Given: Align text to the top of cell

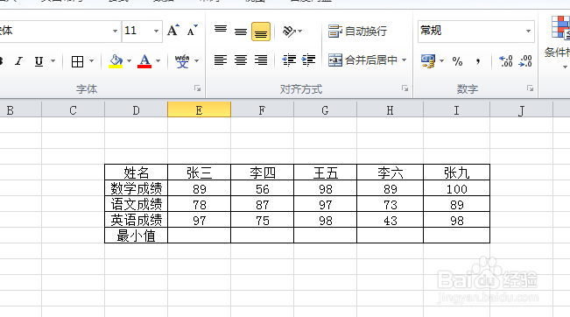Looking at the screenshot, I should 221,31.
